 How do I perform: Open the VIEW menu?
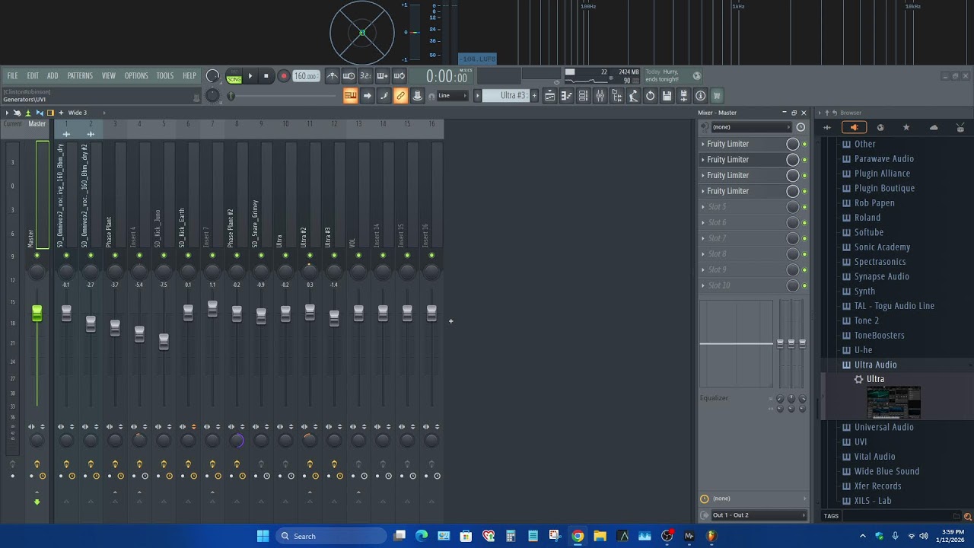click(109, 76)
